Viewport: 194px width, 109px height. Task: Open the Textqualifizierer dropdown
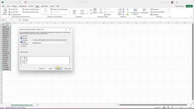66,43
